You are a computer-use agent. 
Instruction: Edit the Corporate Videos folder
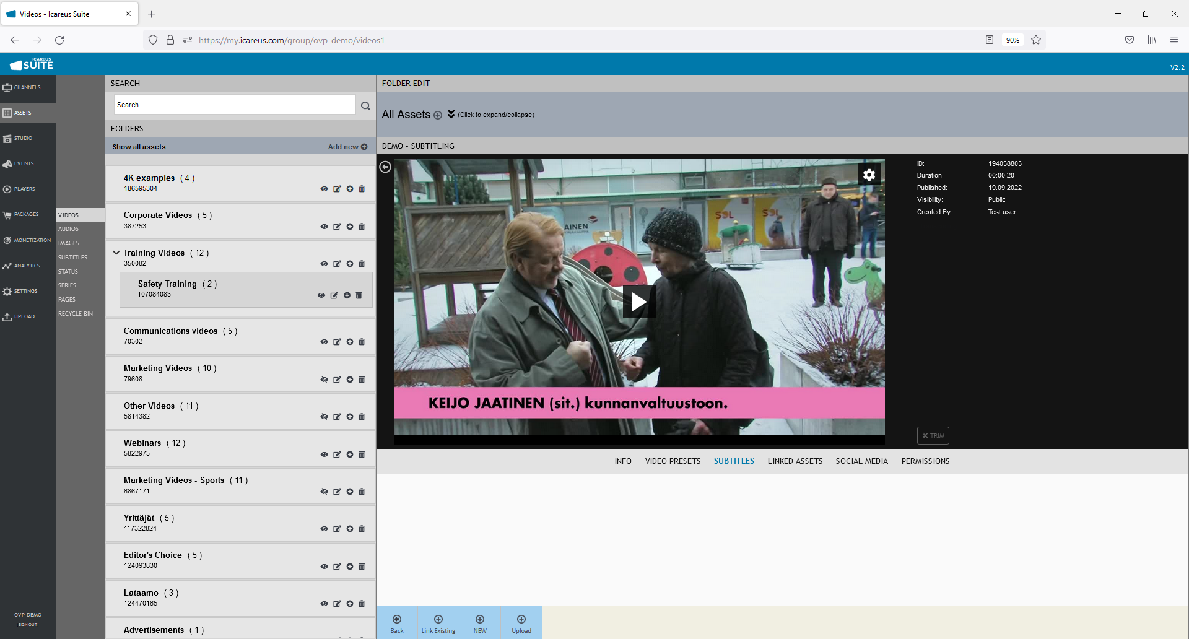[337, 227]
